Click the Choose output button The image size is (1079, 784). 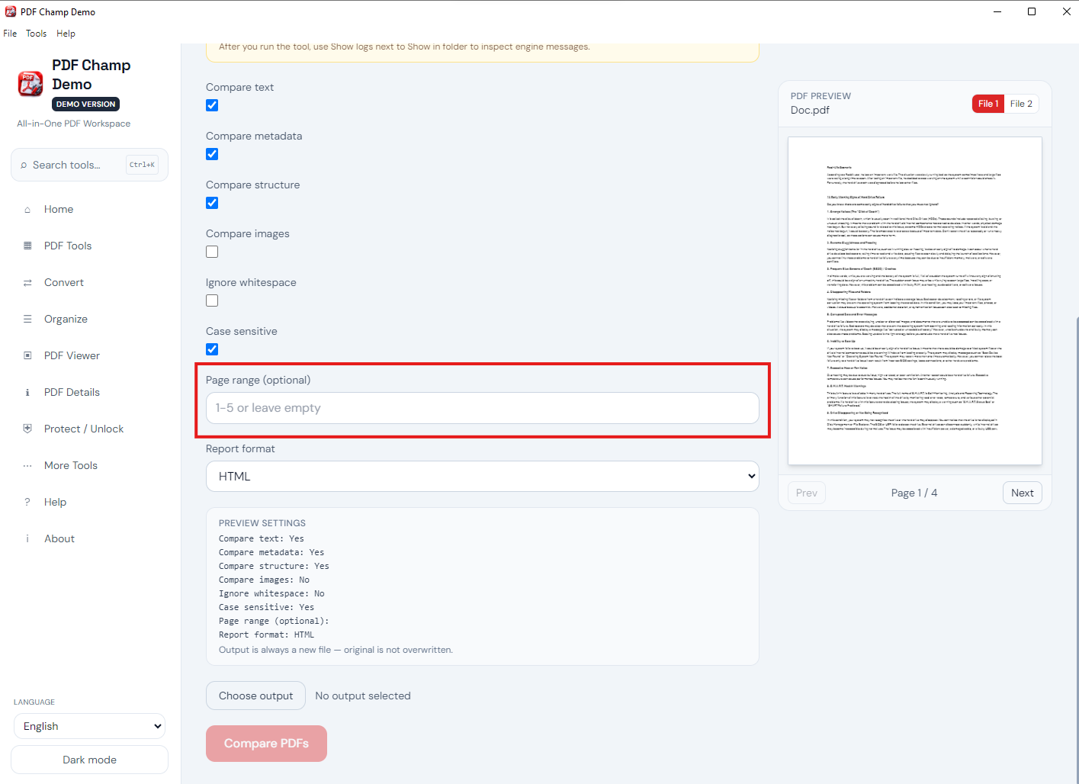click(255, 696)
